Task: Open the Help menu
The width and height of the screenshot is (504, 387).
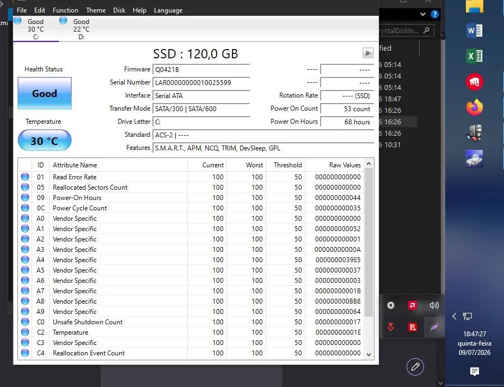Action: pos(139,10)
